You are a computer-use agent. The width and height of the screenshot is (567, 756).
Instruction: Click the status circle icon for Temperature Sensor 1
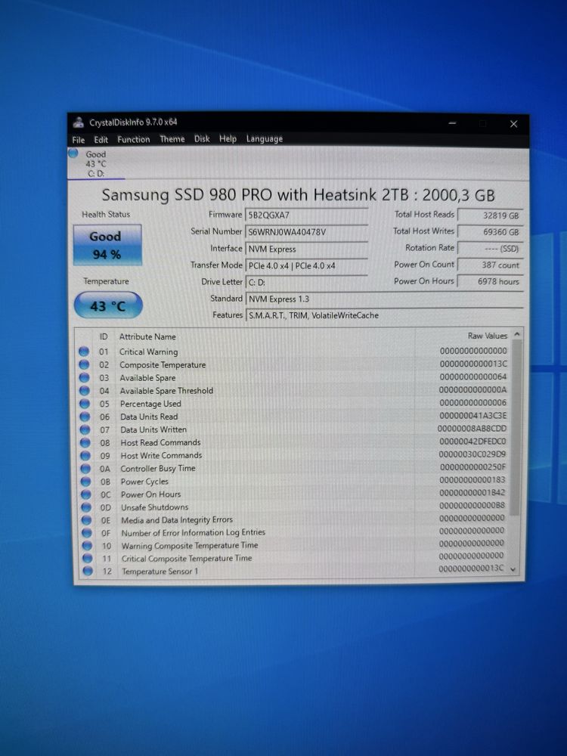click(x=88, y=572)
